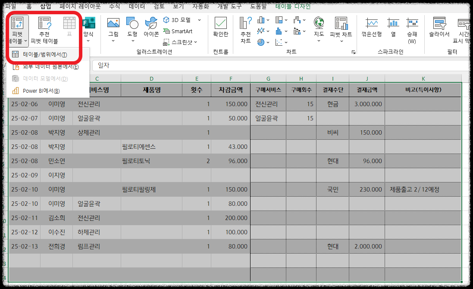This screenshot has width=473, height=289.
Task: Click the 비고(특이사항) header cell
Action: [423, 90]
